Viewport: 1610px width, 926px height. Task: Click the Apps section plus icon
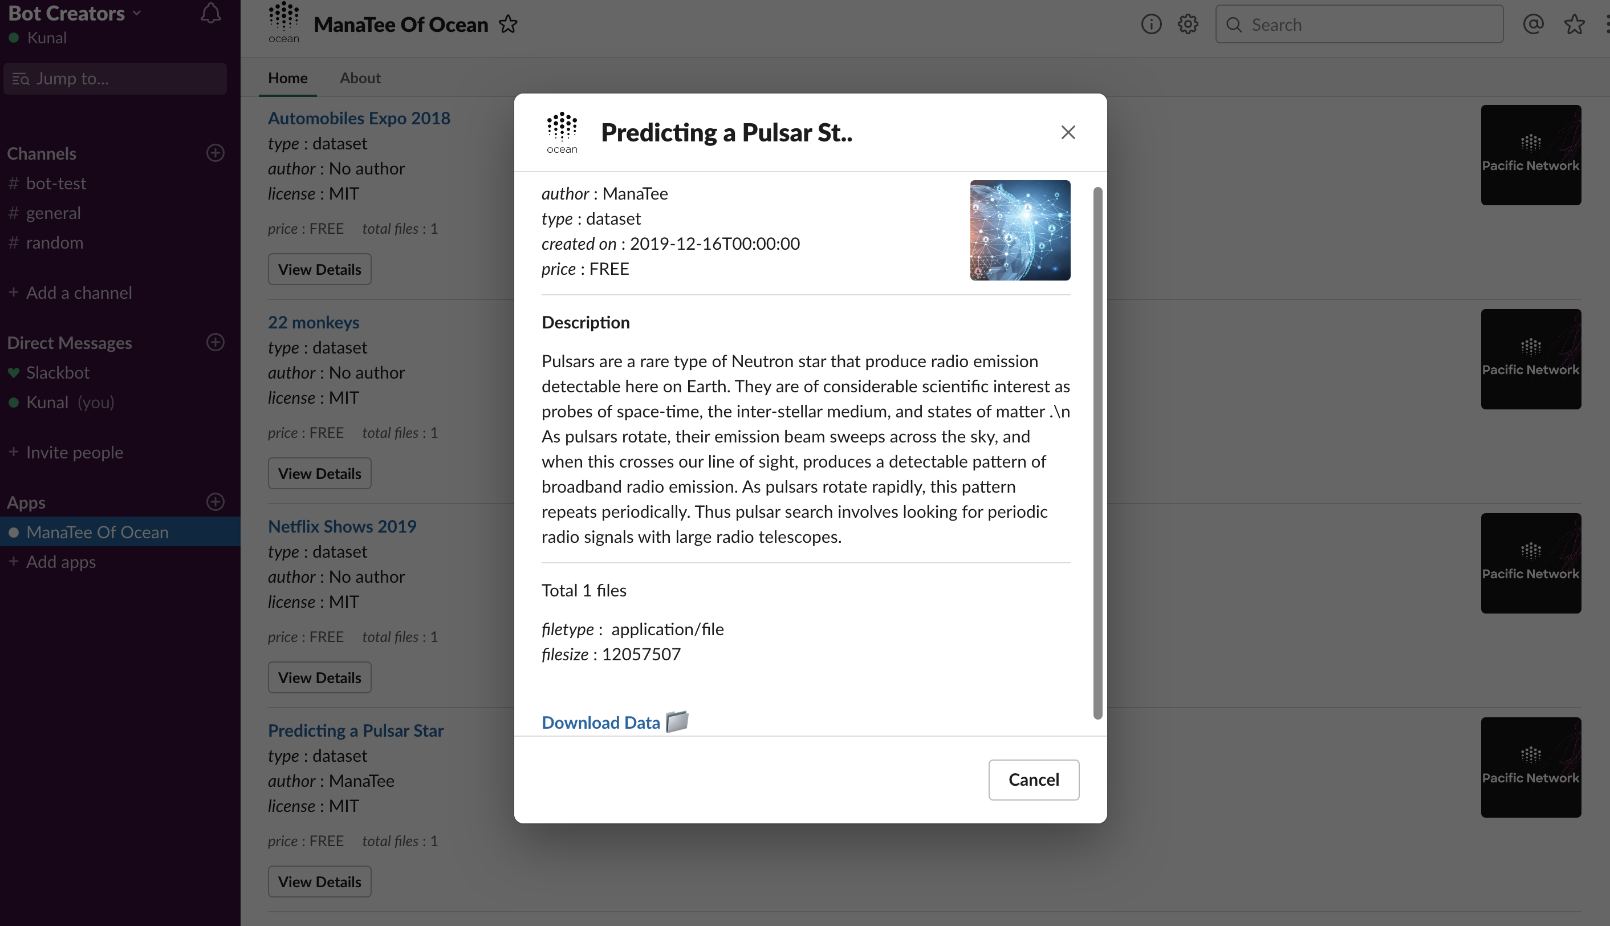[216, 502]
